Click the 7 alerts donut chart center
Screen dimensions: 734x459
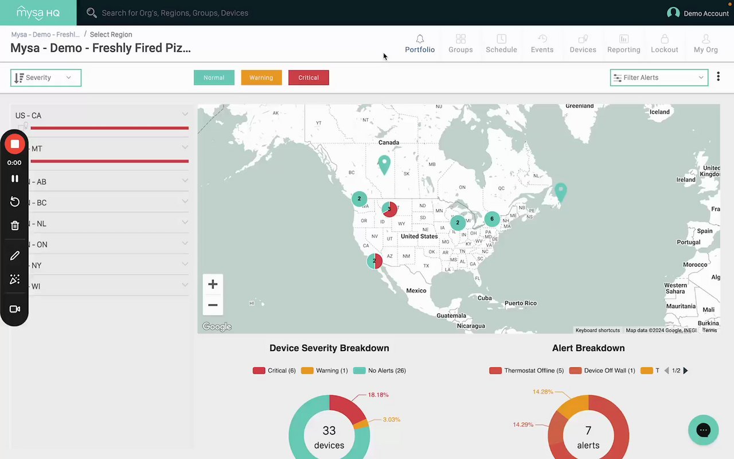click(588, 436)
